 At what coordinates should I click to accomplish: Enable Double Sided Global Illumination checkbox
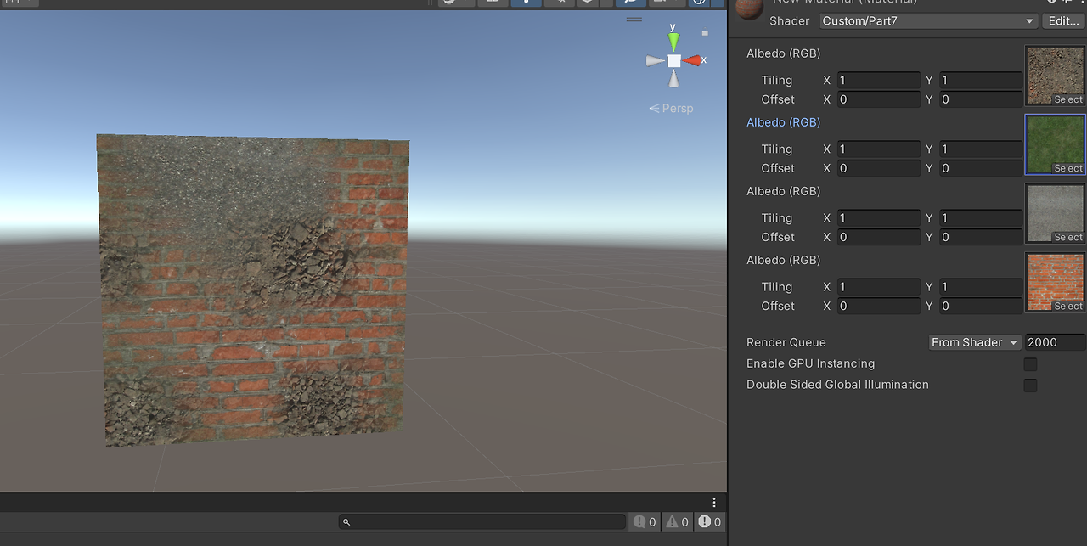point(1030,386)
